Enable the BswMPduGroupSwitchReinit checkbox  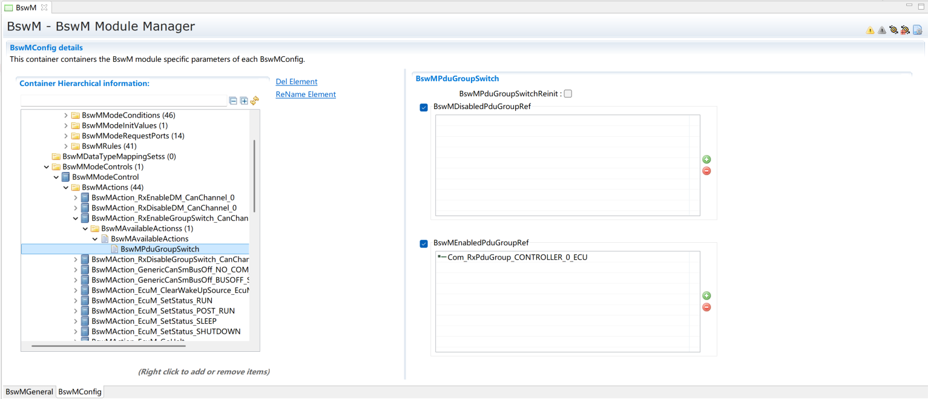568,94
